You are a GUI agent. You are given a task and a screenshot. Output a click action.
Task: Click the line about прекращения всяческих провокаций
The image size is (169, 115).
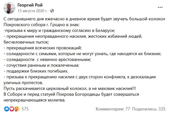point(43,48)
